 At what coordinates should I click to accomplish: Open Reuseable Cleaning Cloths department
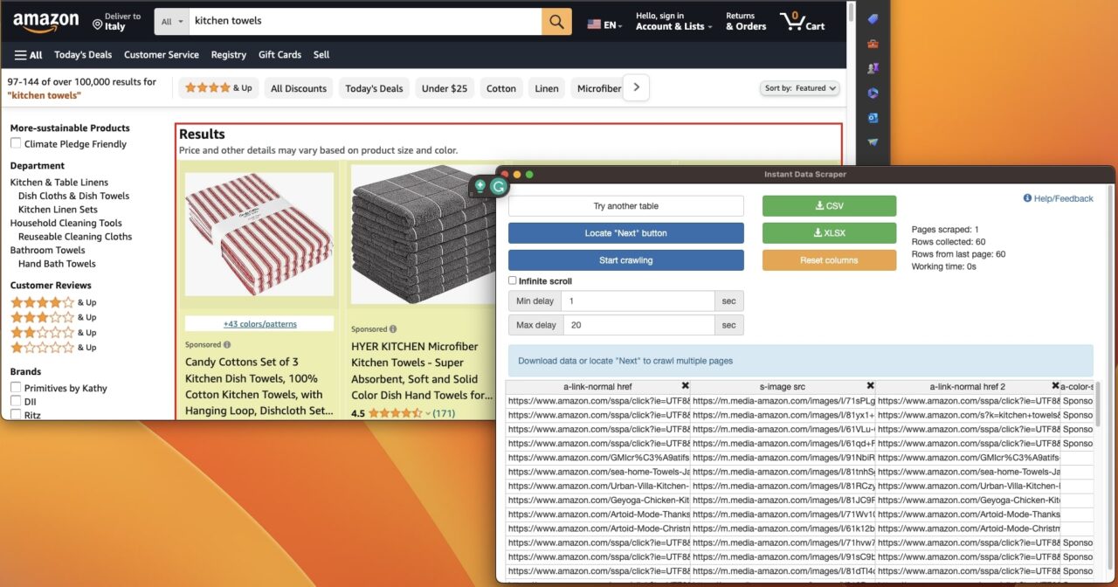tap(75, 237)
